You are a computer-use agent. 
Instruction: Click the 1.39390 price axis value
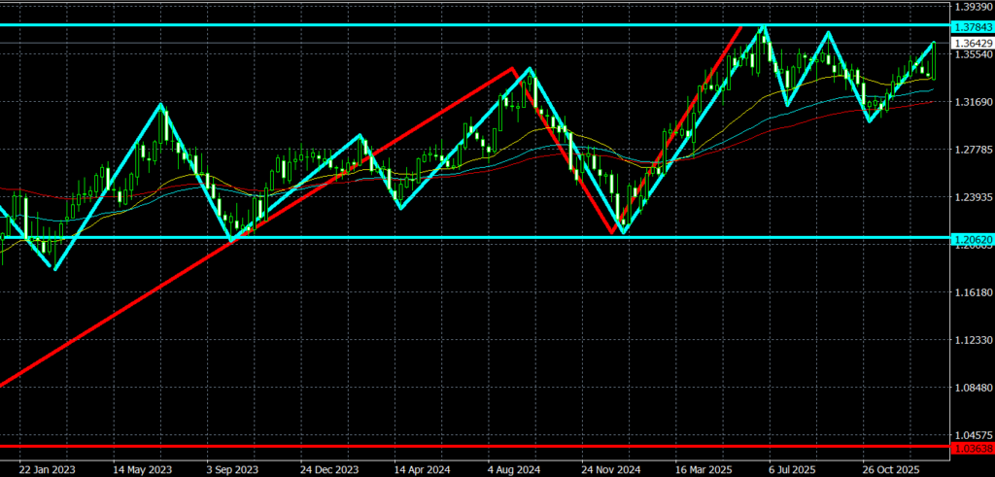coord(971,8)
